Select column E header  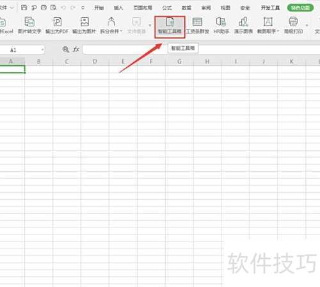coord(123,61)
